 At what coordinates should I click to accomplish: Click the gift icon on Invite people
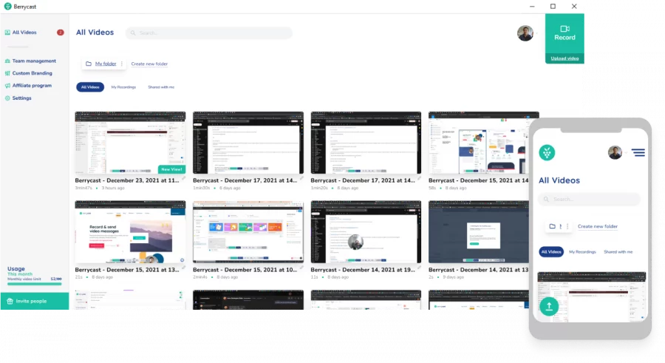pyautogui.click(x=10, y=301)
